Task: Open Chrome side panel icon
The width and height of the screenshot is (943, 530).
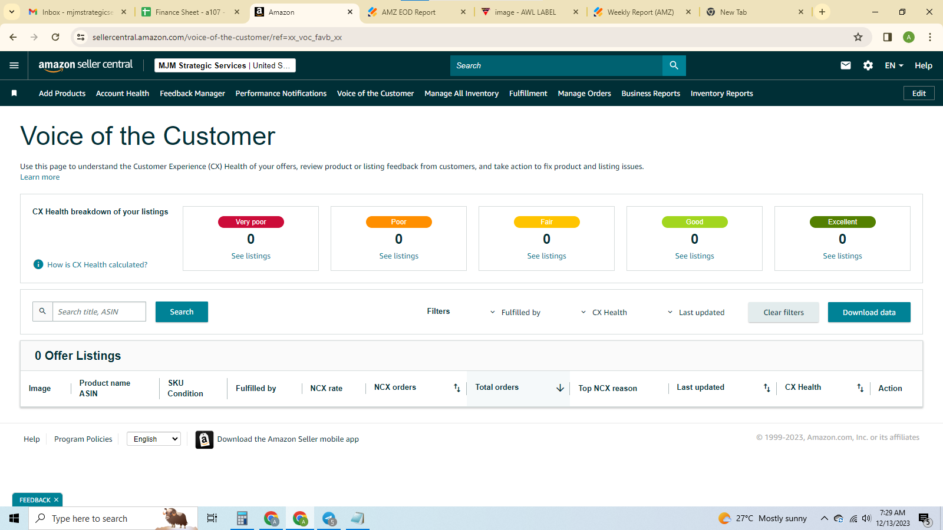Action: [x=887, y=37]
